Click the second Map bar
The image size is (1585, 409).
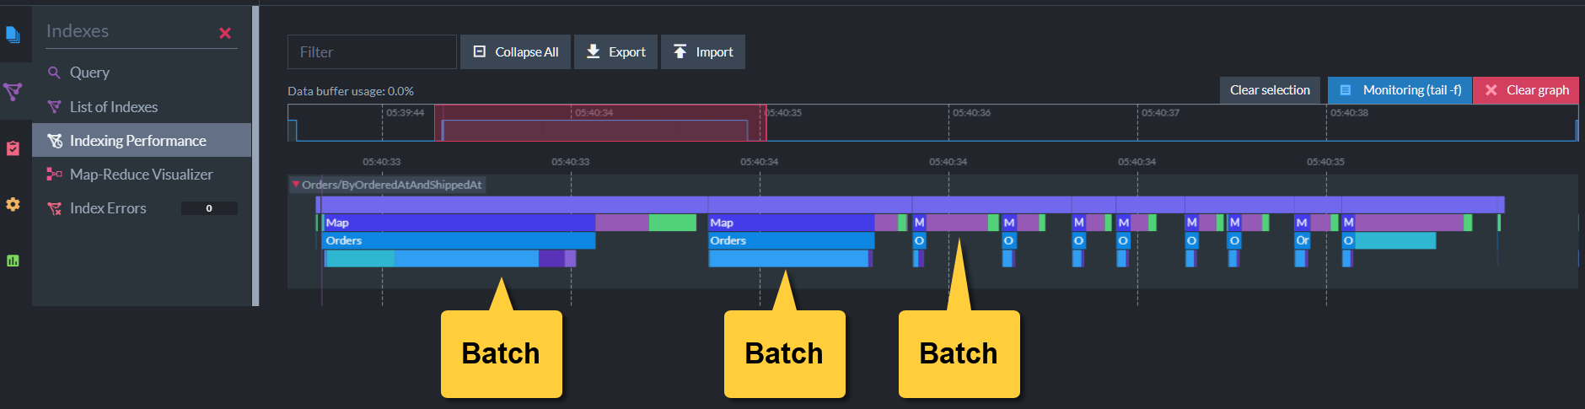pyautogui.click(x=791, y=223)
